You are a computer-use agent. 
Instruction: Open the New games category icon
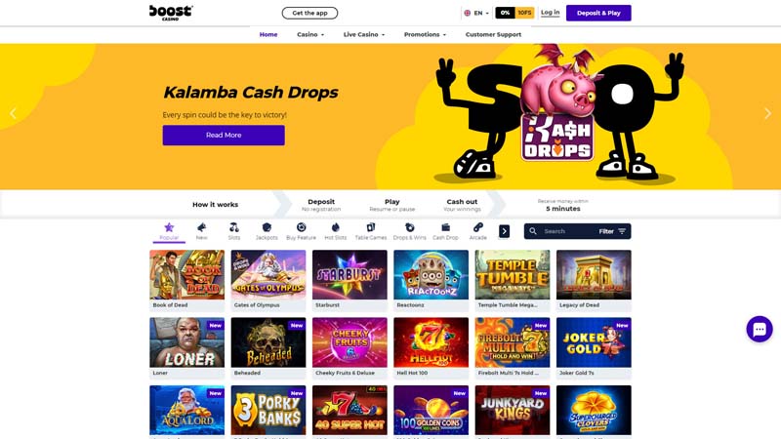[x=201, y=227]
